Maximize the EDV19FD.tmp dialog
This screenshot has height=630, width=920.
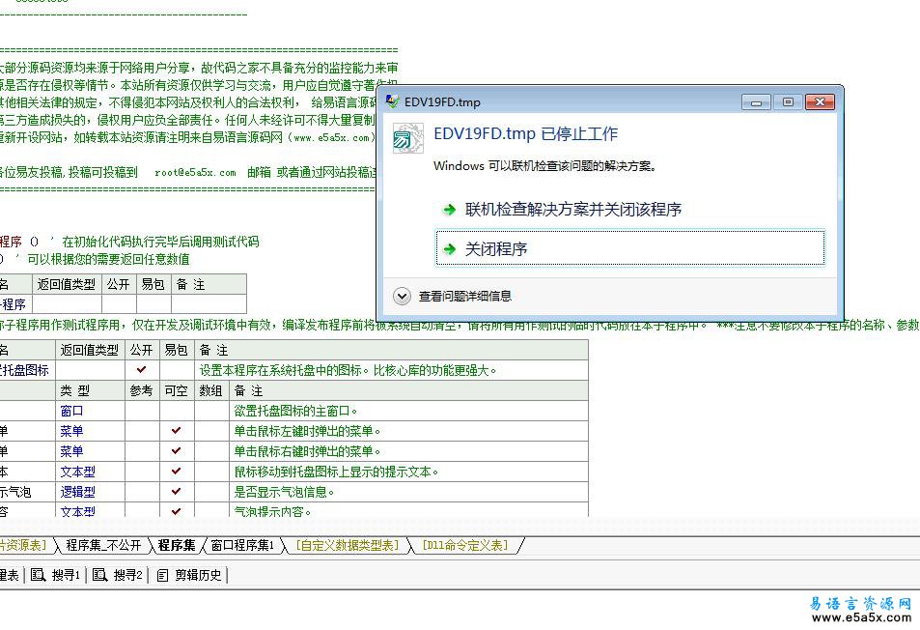click(x=788, y=102)
